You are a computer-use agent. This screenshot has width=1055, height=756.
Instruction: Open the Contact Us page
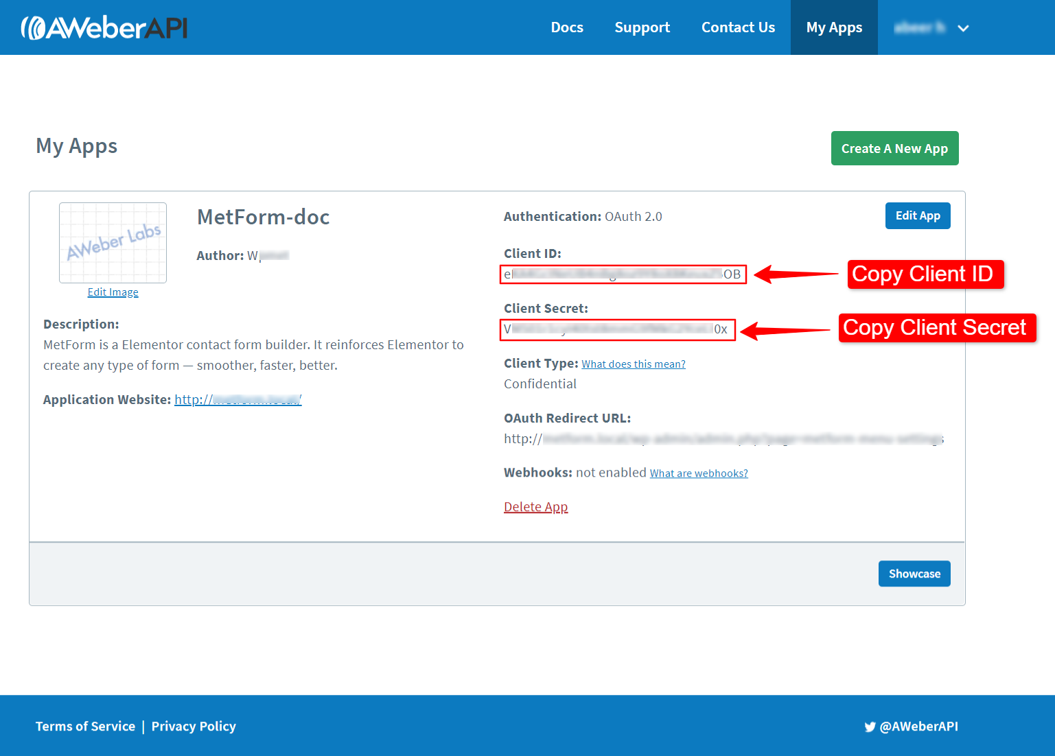point(738,27)
